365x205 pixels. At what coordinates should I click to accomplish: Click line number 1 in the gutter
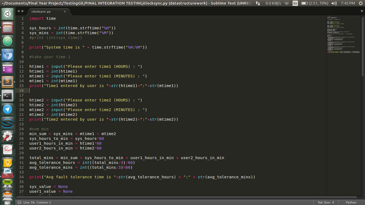[23, 18]
